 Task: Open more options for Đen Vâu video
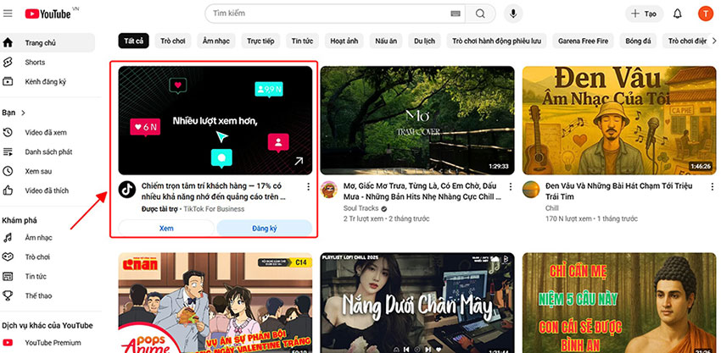coord(713,187)
